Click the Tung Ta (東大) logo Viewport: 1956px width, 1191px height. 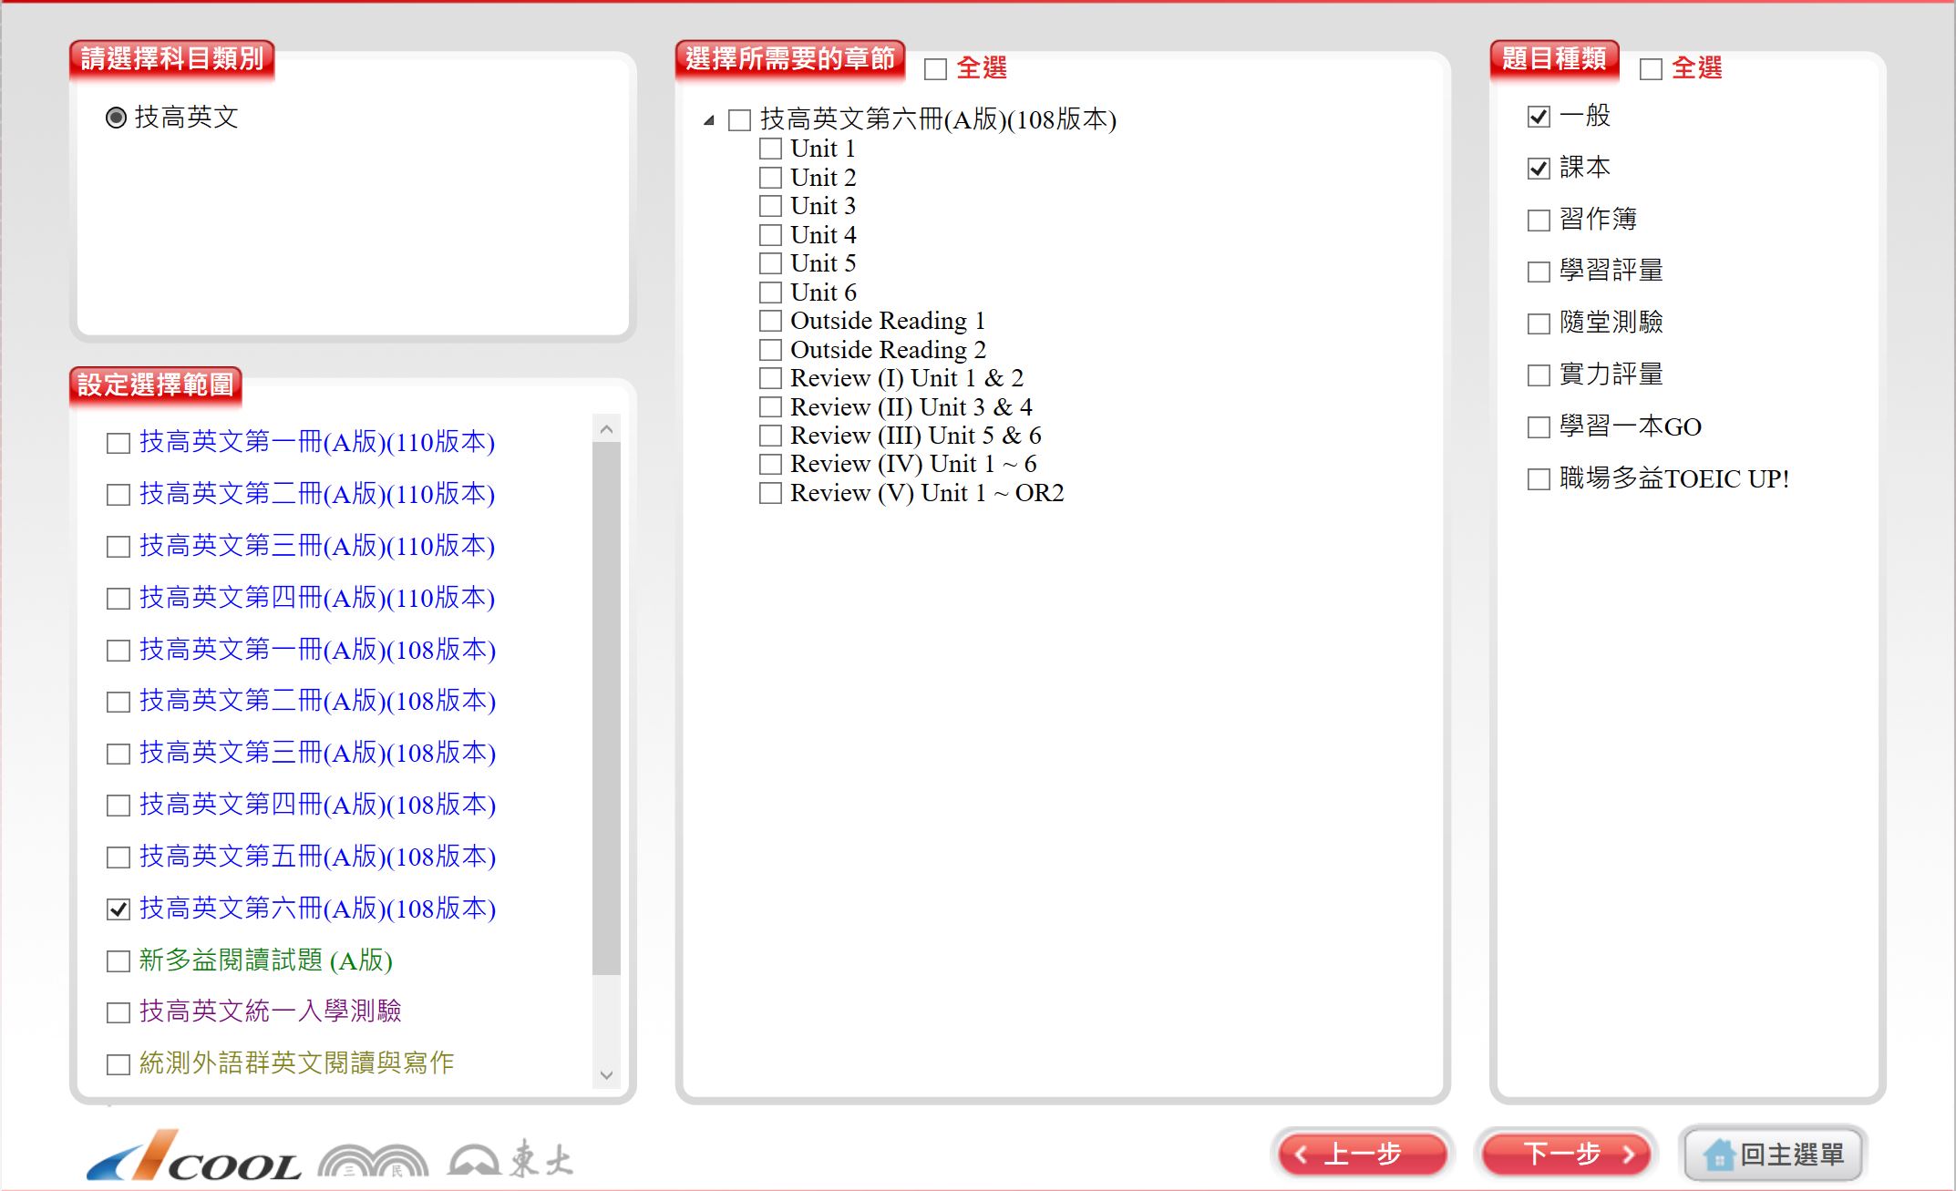click(x=510, y=1159)
